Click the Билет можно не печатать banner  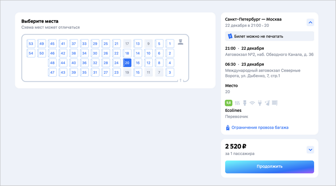pyautogui.click(x=270, y=36)
